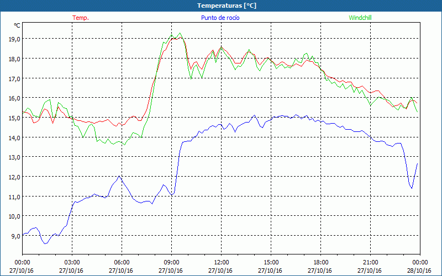
Task: Click the 12:00 27/10/16 time label
Action: tap(220, 267)
